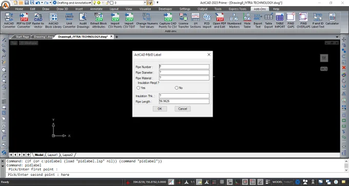The image size is (349, 186).
Task: Select Yes for Insulation Reqd
Action: (138, 88)
